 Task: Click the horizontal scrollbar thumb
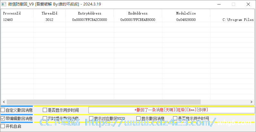104,102
